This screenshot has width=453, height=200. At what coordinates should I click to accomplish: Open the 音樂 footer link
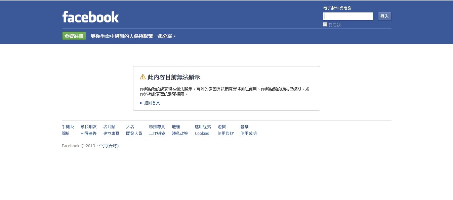click(x=244, y=127)
